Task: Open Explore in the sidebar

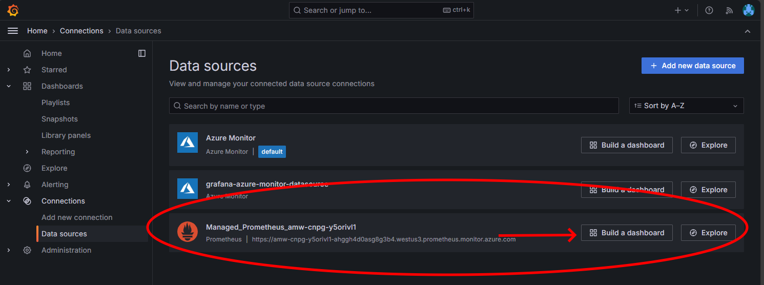Action: pos(54,168)
